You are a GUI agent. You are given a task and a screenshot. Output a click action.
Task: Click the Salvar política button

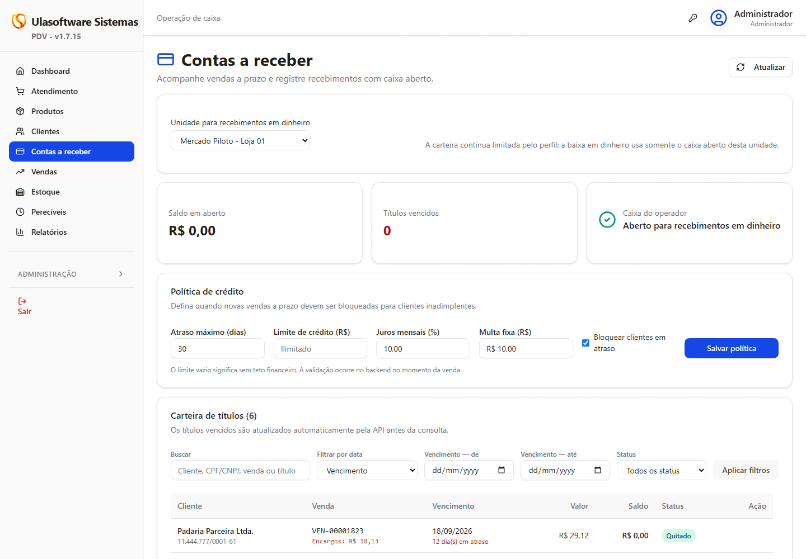click(x=731, y=348)
